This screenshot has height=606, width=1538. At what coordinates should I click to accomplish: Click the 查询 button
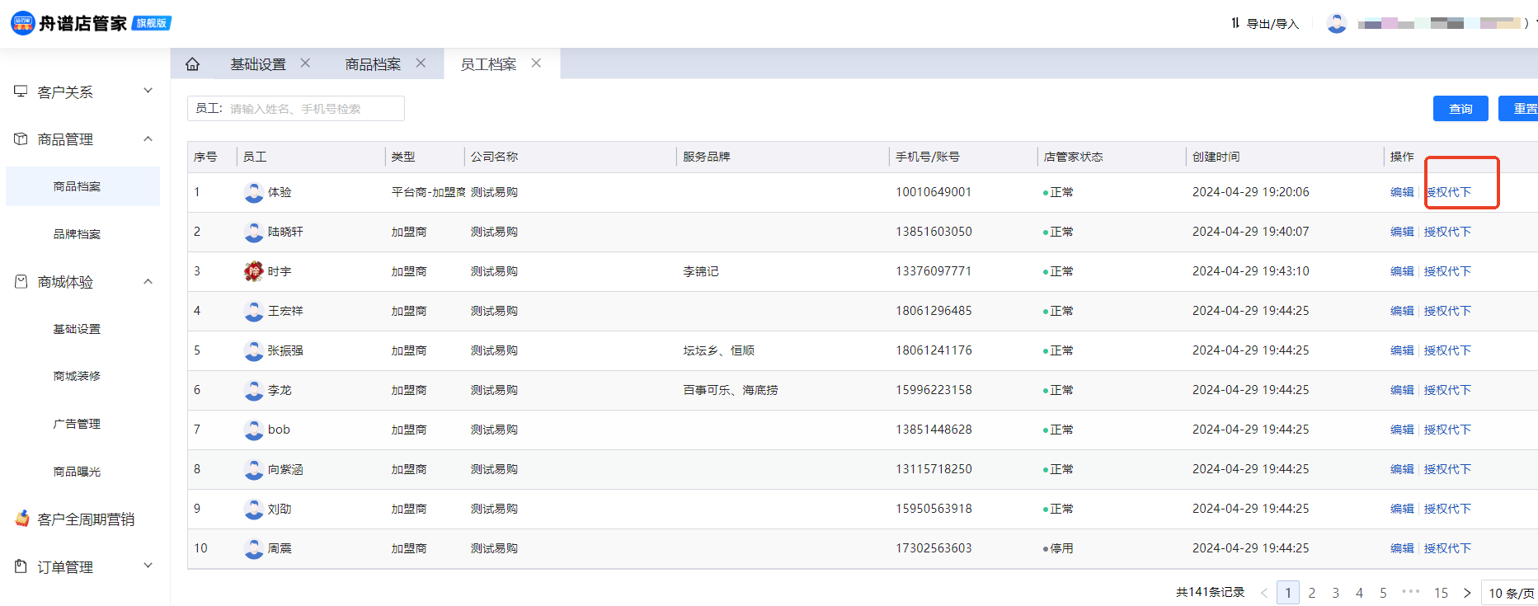tap(1460, 109)
